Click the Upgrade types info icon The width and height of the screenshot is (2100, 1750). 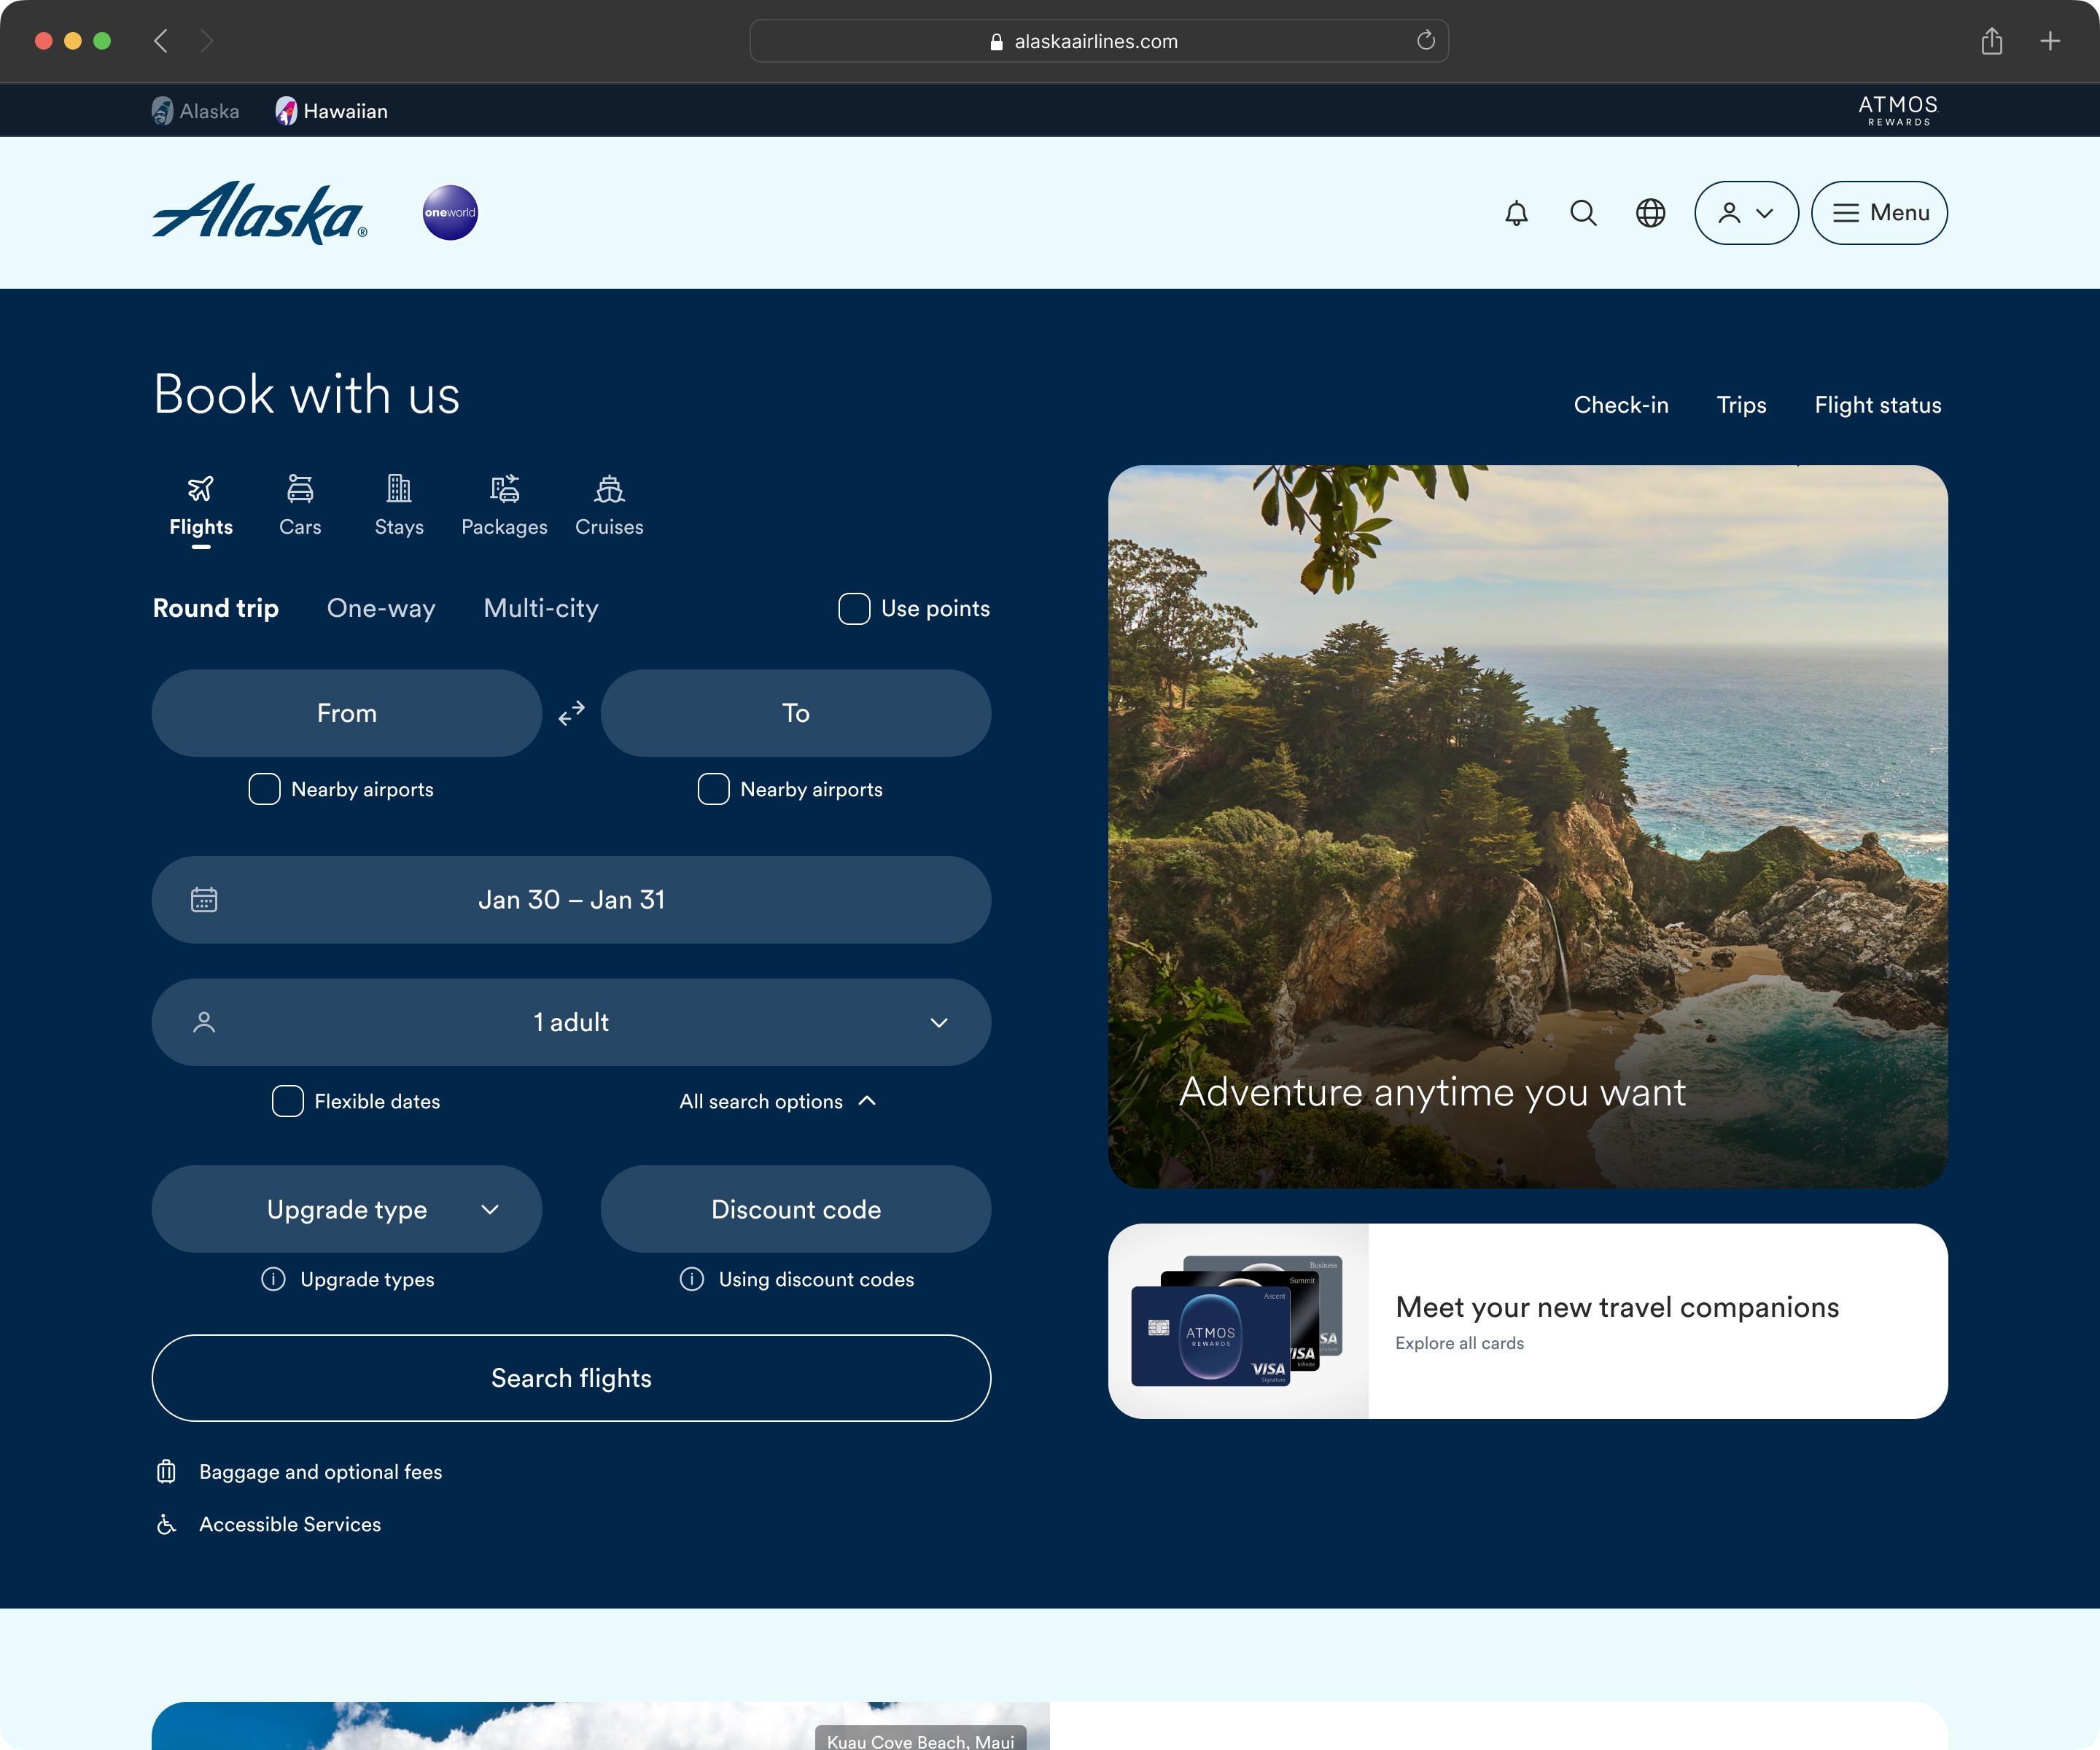click(273, 1279)
